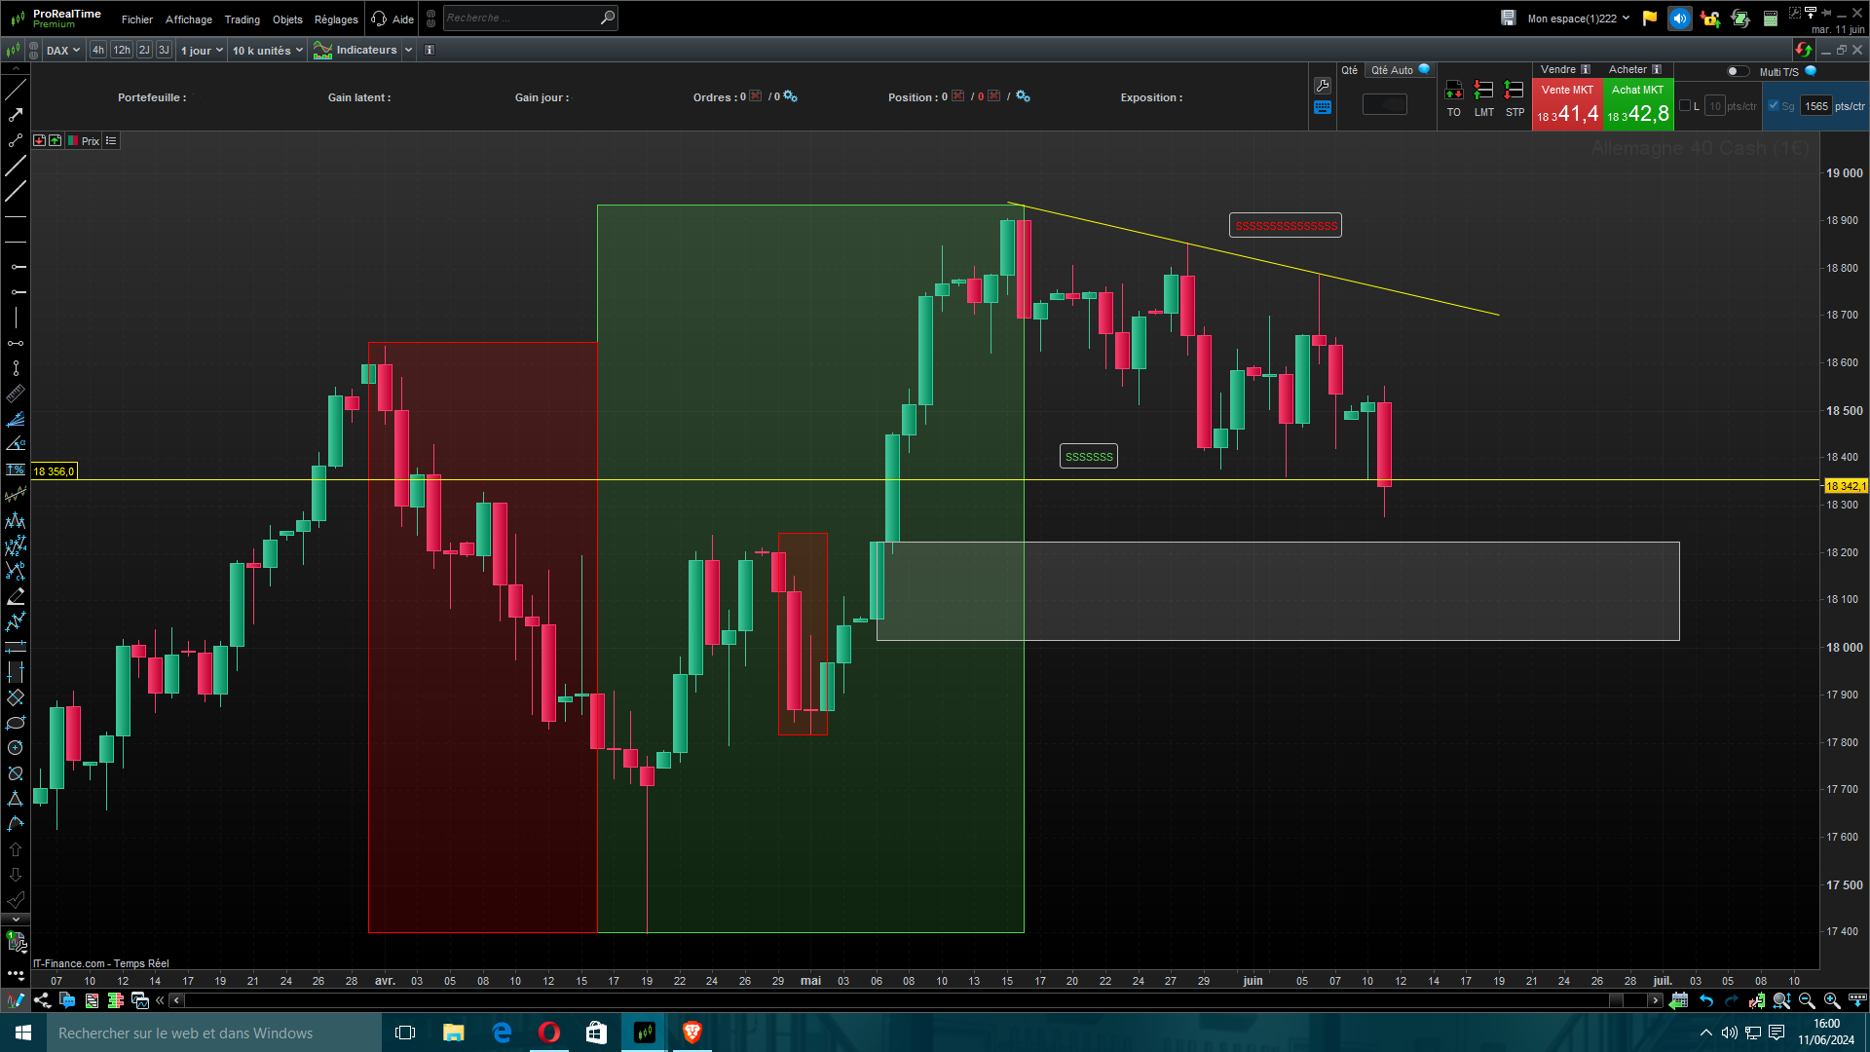The width and height of the screenshot is (1870, 1052).
Task: Open the Trading menu
Action: [242, 19]
